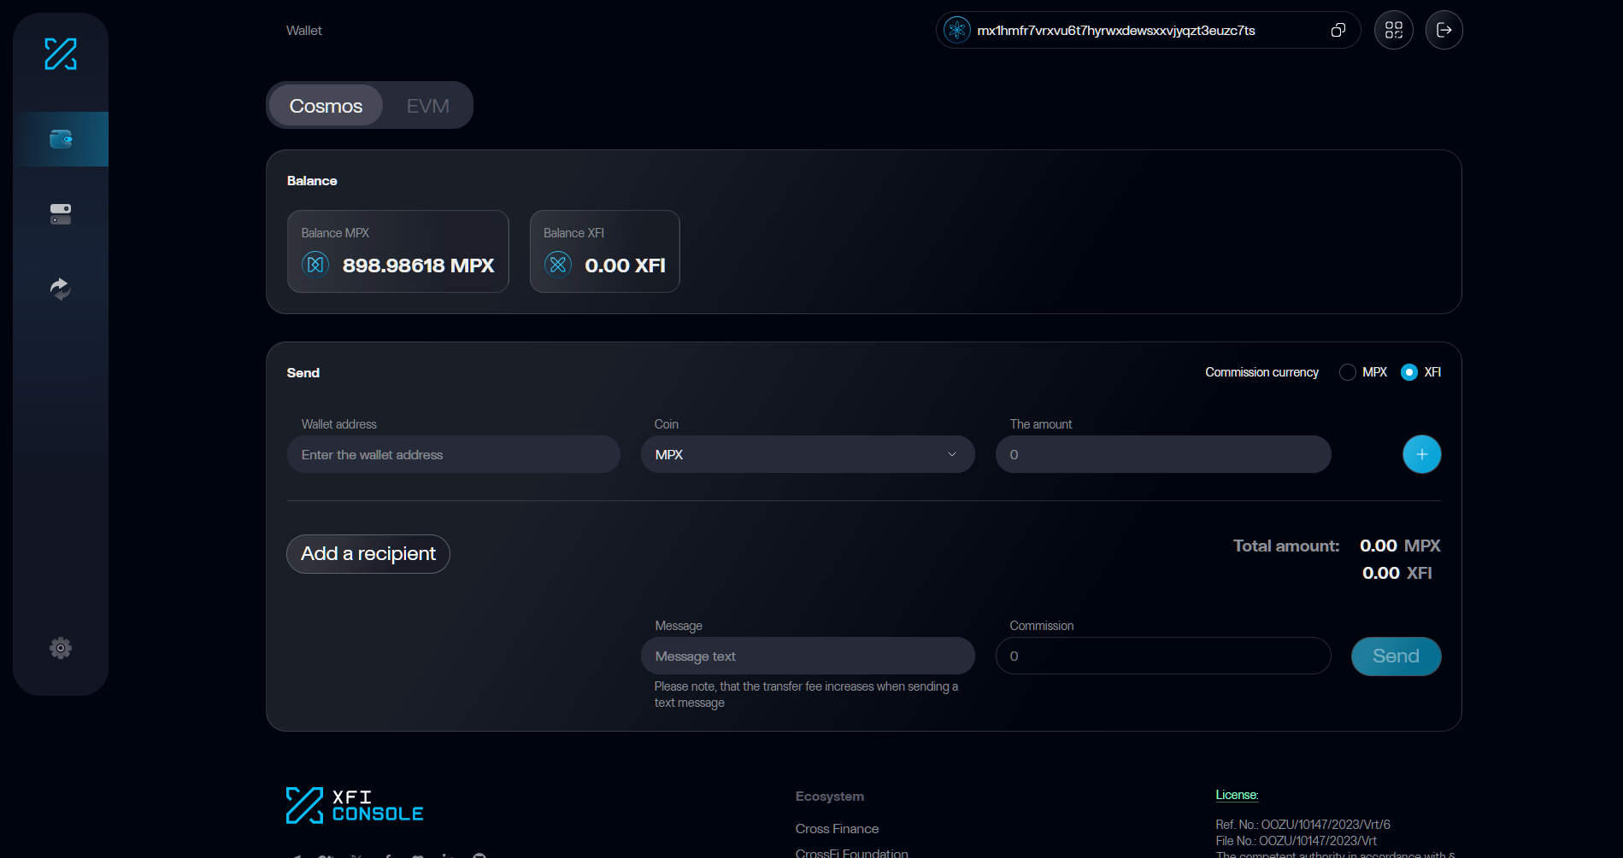Open settings gear in sidebar
Screen dimensions: 1623x858
tap(61, 648)
